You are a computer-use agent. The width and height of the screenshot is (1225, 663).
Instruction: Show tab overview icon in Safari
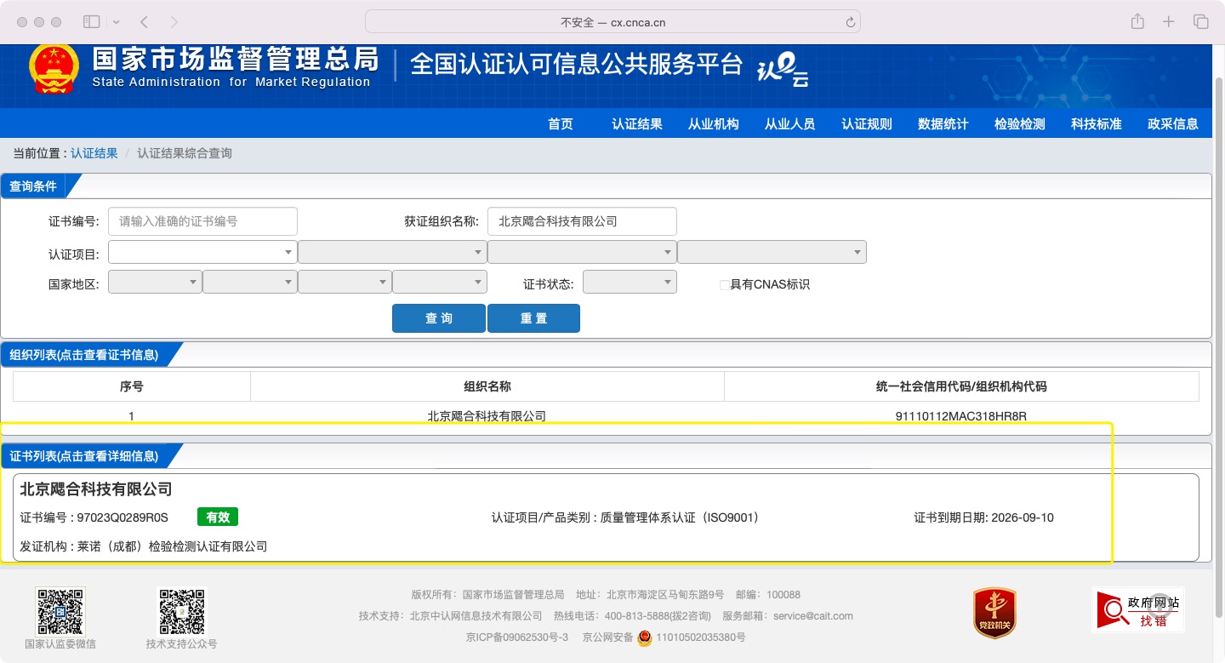click(x=1200, y=21)
